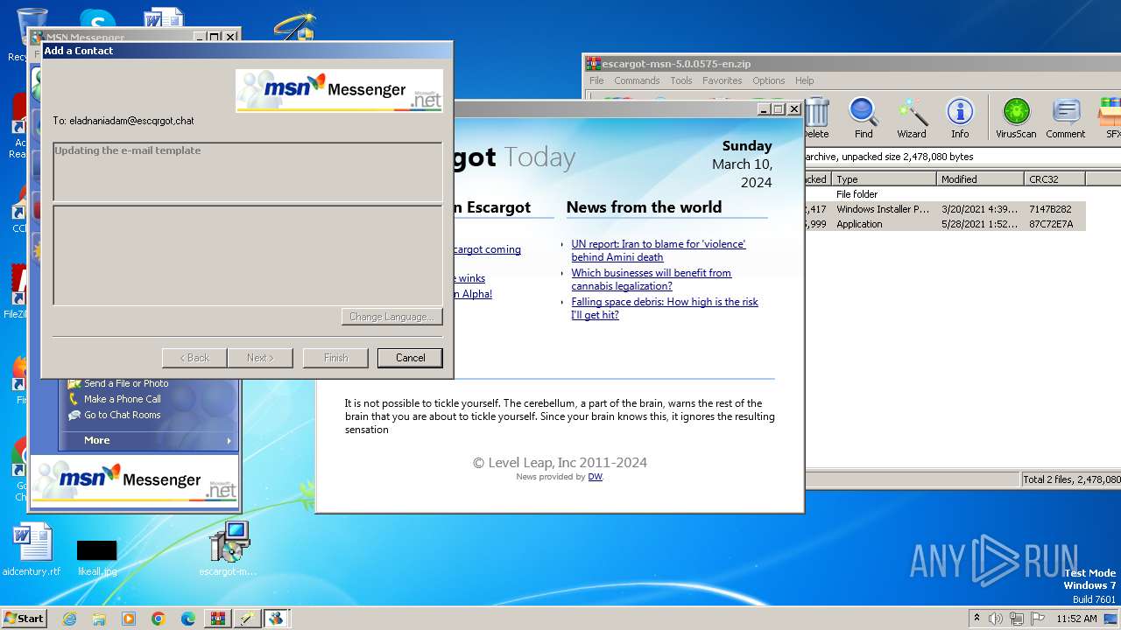Open the Options menu in WinRAR
This screenshot has height=630, width=1121.
[x=769, y=80]
